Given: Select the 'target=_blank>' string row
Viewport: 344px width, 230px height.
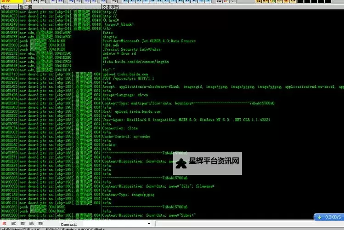Looking at the screenshot, I should (118, 24).
